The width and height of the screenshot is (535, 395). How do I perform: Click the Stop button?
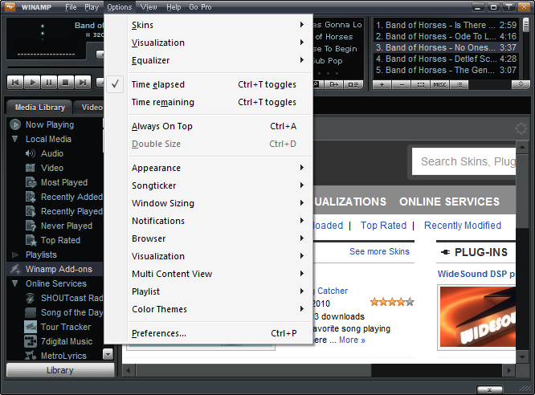(x=66, y=82)
